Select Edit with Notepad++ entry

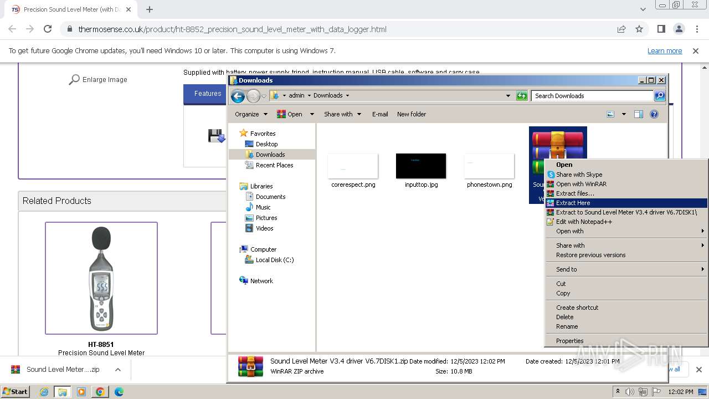[626, 222]
